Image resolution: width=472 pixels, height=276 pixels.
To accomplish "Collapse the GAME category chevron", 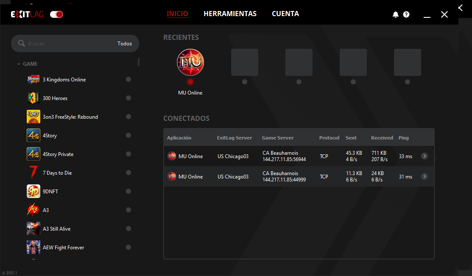I will (x=19, y=64).
